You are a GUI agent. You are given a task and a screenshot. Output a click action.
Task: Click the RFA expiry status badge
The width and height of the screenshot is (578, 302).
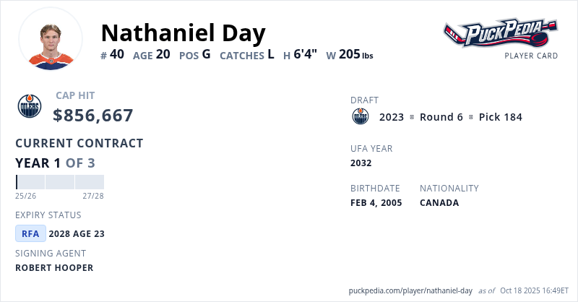30,233
